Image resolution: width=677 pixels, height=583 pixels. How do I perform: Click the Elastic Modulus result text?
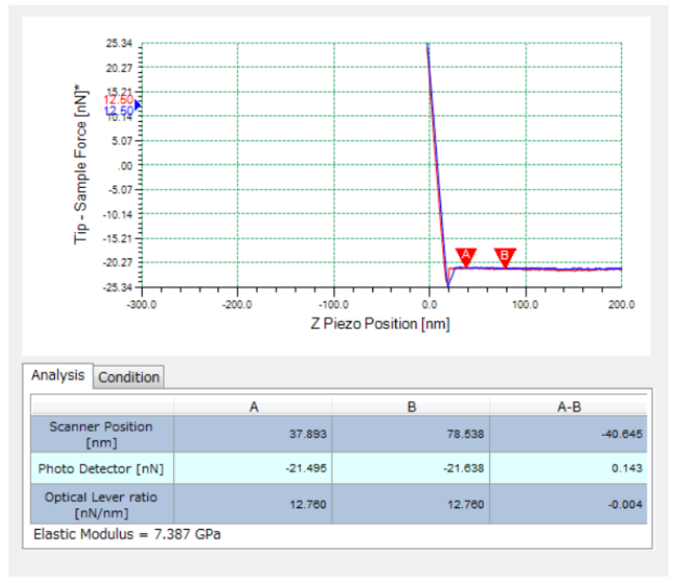click(127, 533)
